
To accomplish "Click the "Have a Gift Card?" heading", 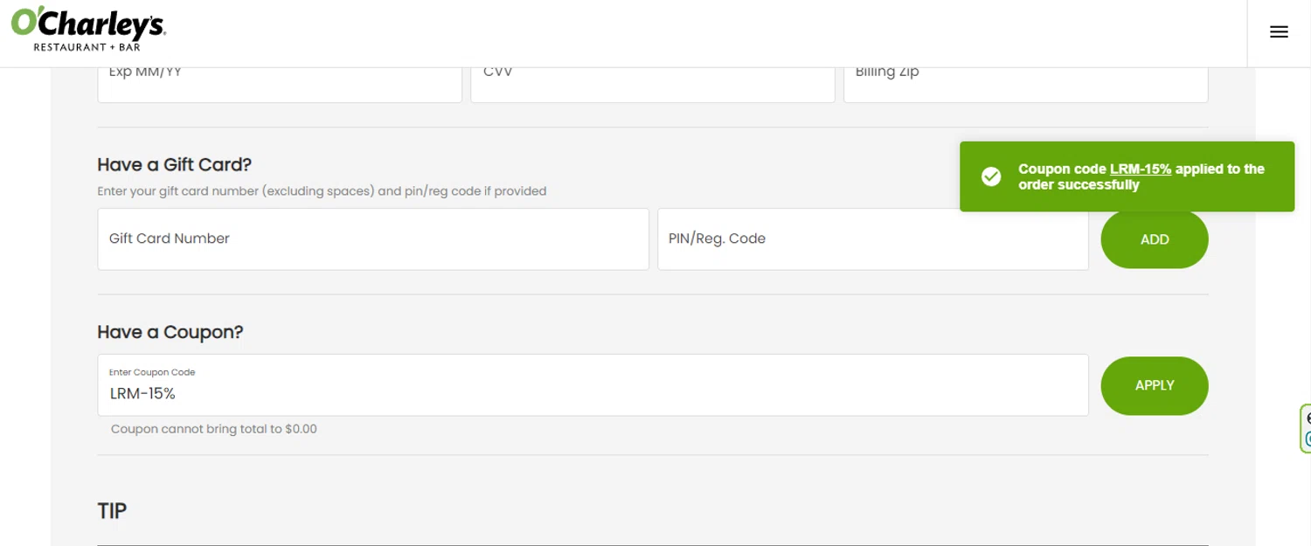I will (174, 164).
